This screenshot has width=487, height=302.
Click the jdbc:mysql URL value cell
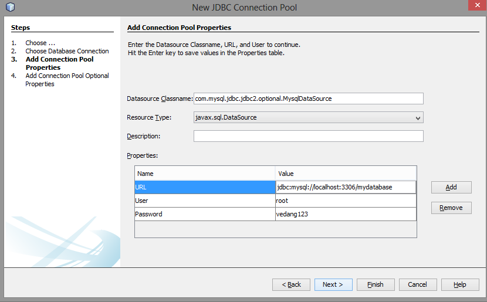coord(346,187)
